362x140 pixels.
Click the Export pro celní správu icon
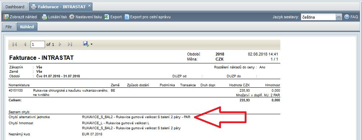127,17
